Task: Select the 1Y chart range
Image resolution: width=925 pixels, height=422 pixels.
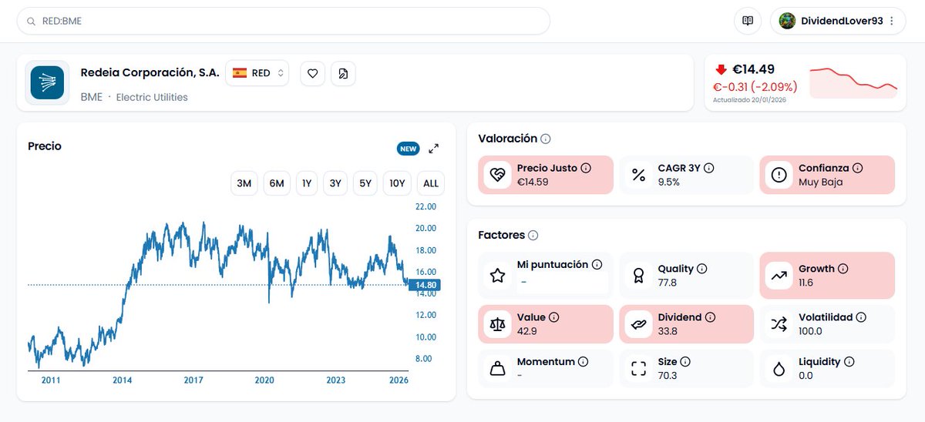Action: (306, 183)
